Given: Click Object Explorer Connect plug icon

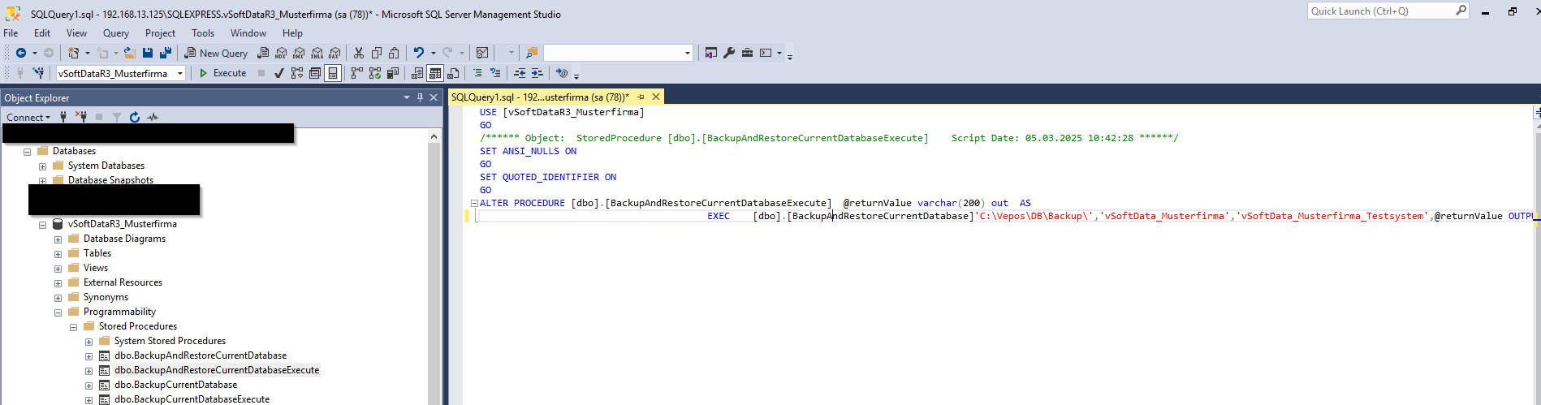Looking at the screenshot, I should (x=63, y=117).
